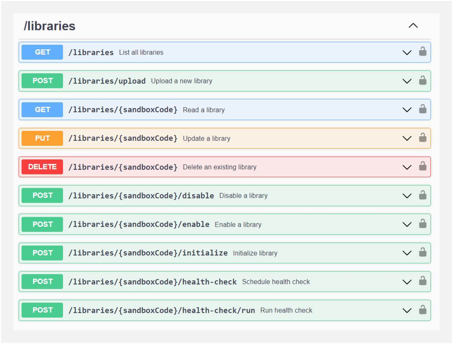Click POST badge for /libraries/upload

point(42,81)
